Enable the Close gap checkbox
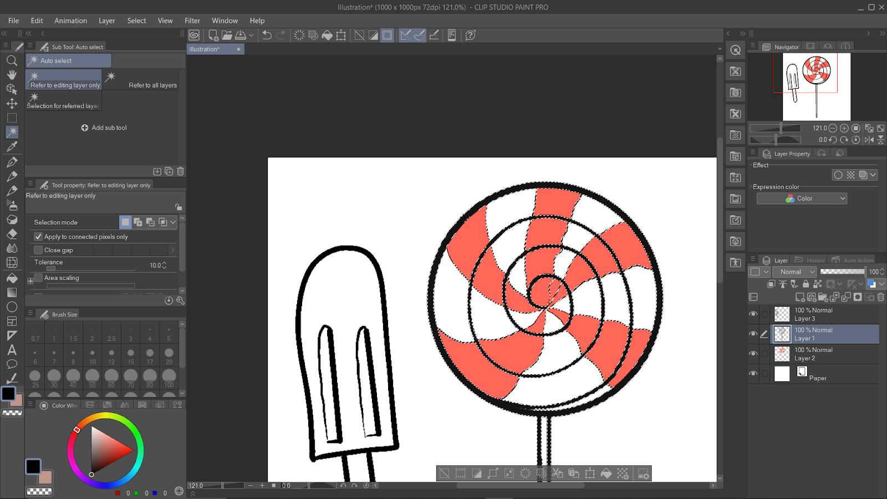887x499 pixels. pos(38,250)
